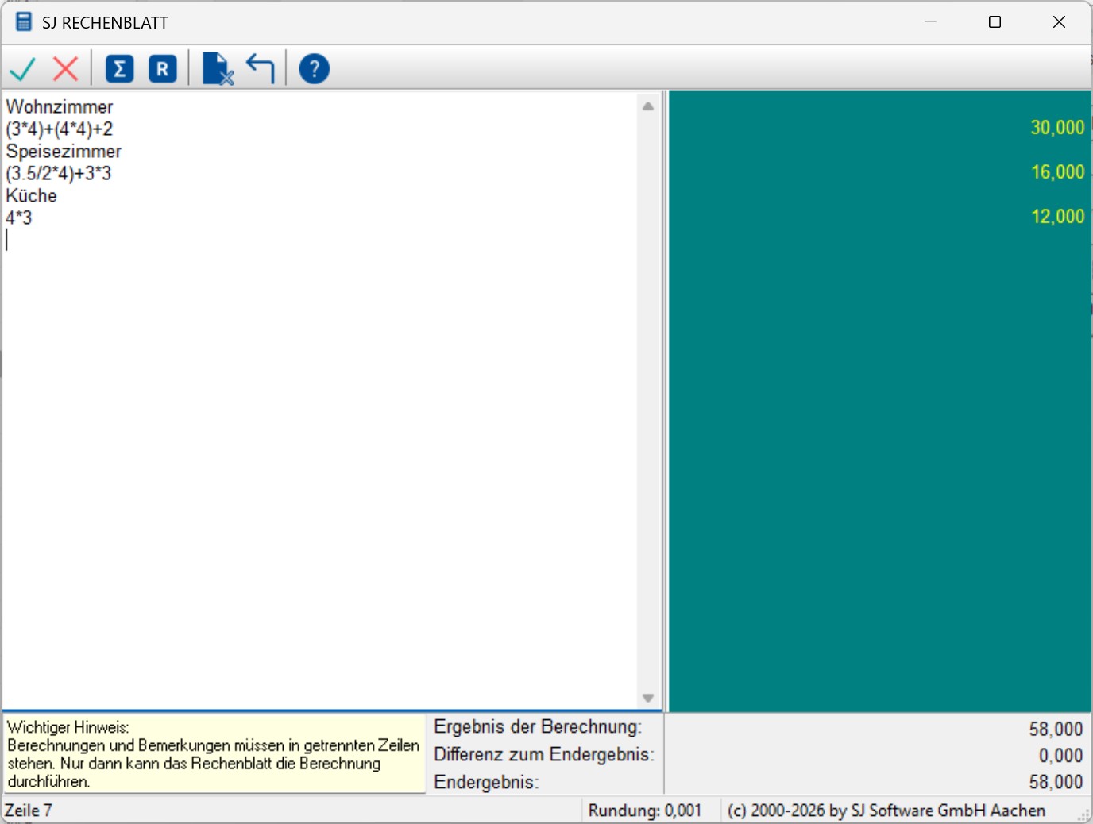Cancel using the red X toolbar icon
Viewport: 1093px width, 824px height.
pyautogui.click(x=65, y=69)
